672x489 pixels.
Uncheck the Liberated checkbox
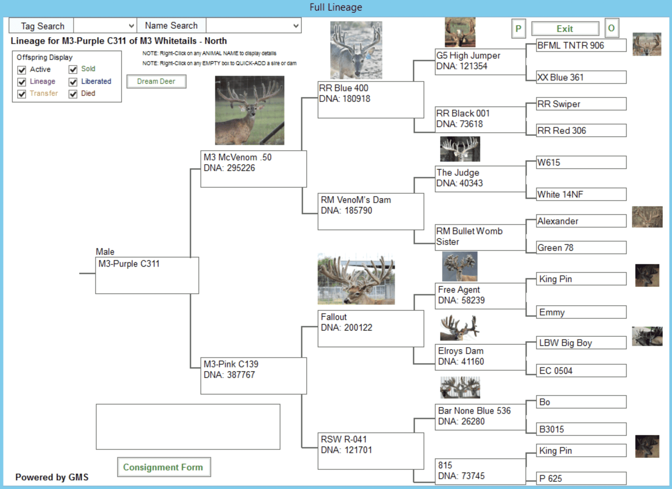pyautogui.click(x=73, y=82)
